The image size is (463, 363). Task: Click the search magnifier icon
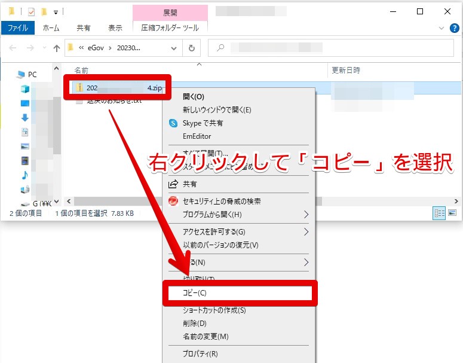220,48
